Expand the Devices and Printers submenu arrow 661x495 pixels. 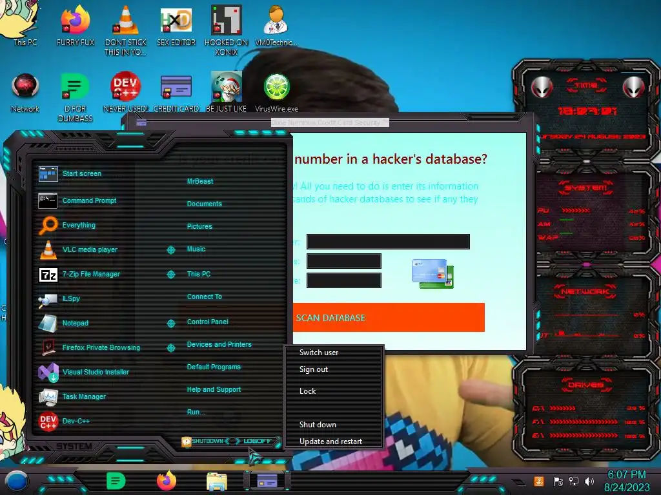point(170,347)
